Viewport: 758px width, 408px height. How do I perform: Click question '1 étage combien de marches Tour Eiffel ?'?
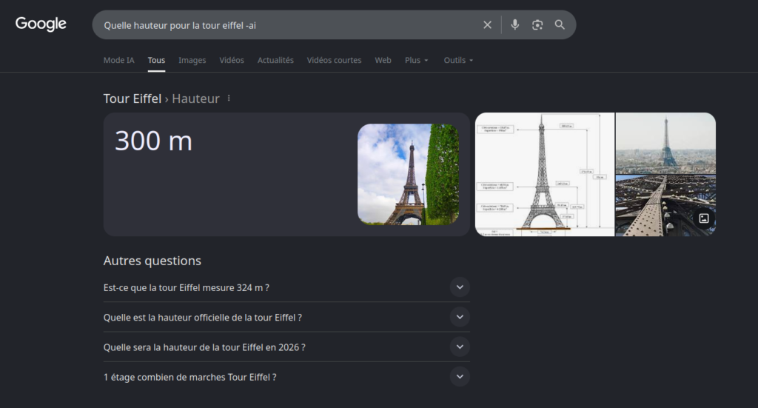pos(190,377)
